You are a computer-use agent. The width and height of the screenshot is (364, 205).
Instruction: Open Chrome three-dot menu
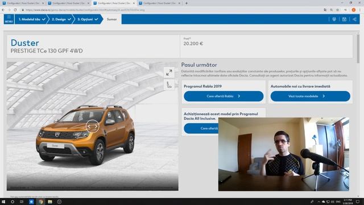[x=360, y=10]
